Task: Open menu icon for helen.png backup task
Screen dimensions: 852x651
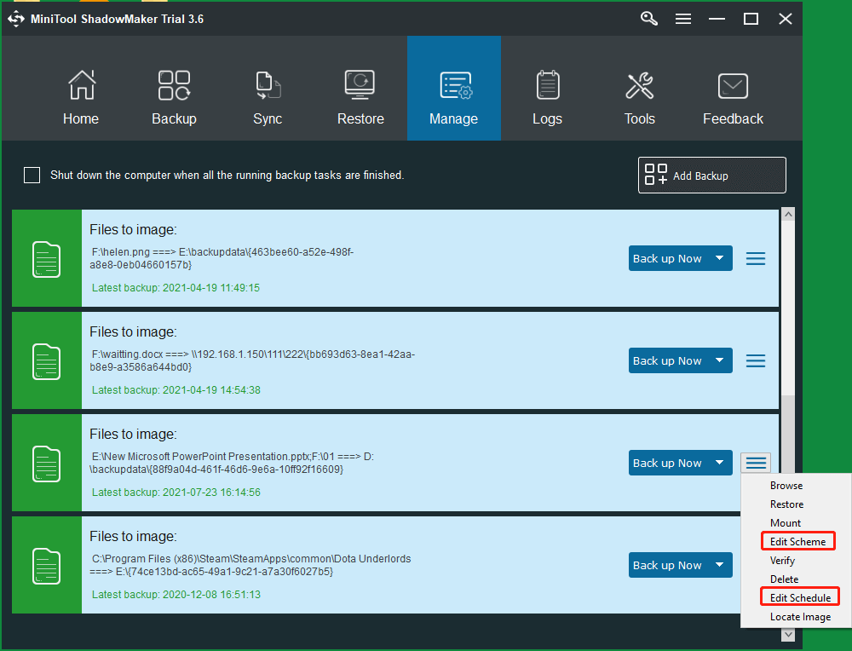Action: click(755, 259)
